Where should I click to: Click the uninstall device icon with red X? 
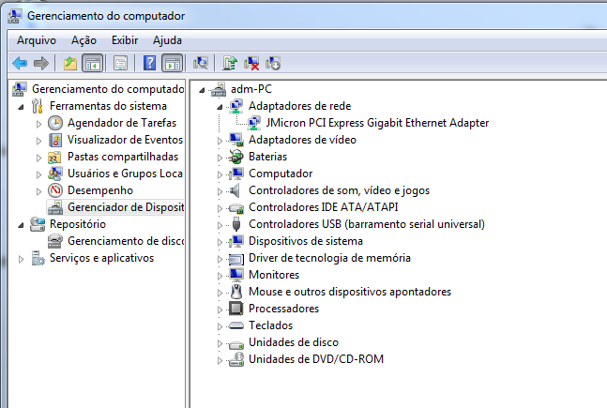[251, 63]
